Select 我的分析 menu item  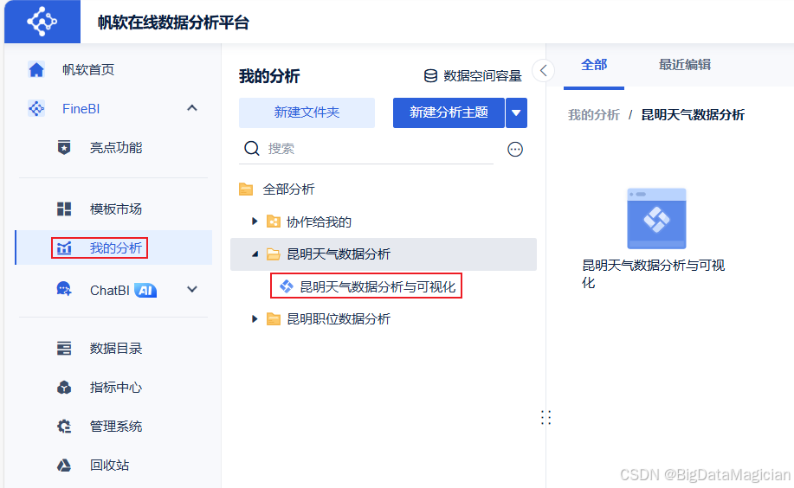[115, 248]
